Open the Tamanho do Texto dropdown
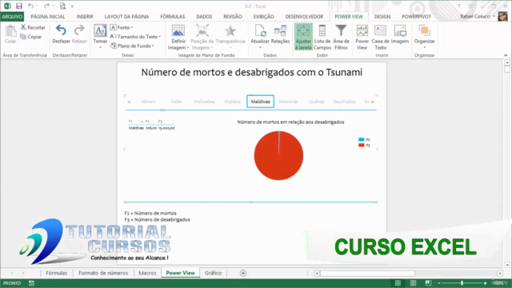Screen dimensions: 512x288 (x=135, y=37)
